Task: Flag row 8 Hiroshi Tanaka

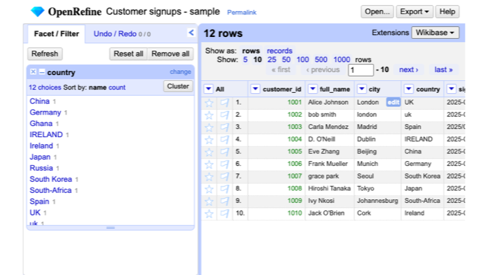Action: (225, 189)
